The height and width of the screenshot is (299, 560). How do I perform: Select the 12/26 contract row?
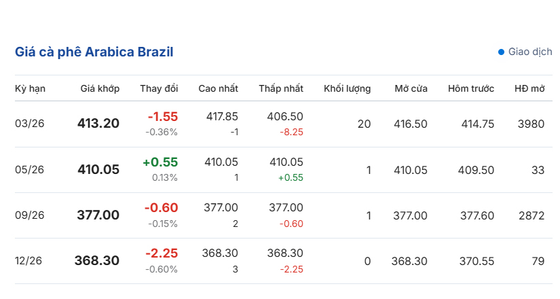coord(29,261)
